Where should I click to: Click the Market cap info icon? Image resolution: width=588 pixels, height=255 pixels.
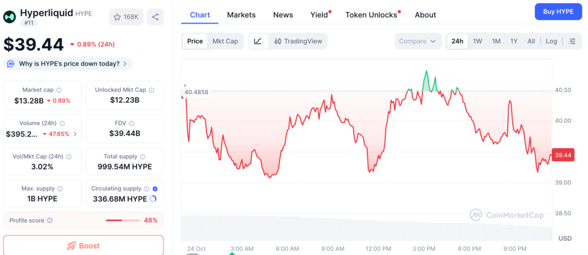59,90
